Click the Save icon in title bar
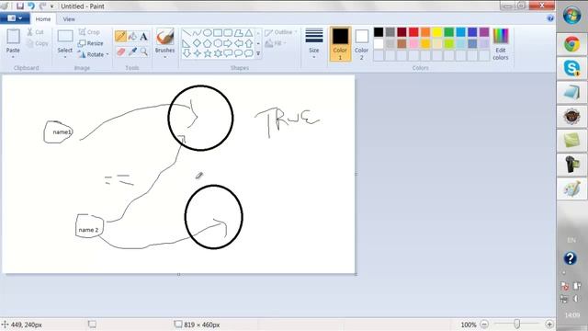The width and height of the screenshot is (588, 331). [x=20, y=6]
